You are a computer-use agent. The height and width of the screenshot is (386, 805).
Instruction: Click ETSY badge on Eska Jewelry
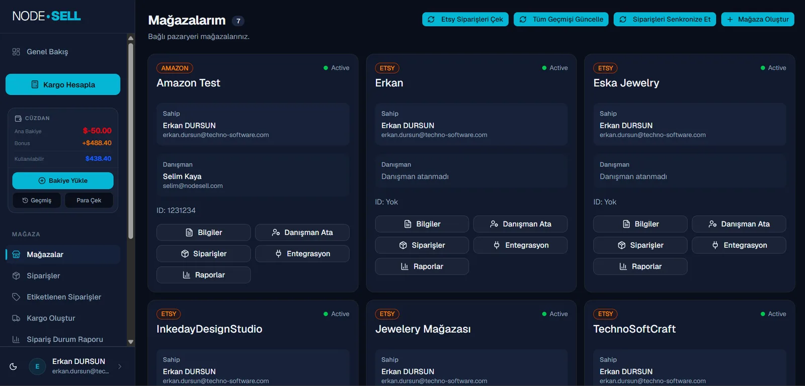pos(605,68)
